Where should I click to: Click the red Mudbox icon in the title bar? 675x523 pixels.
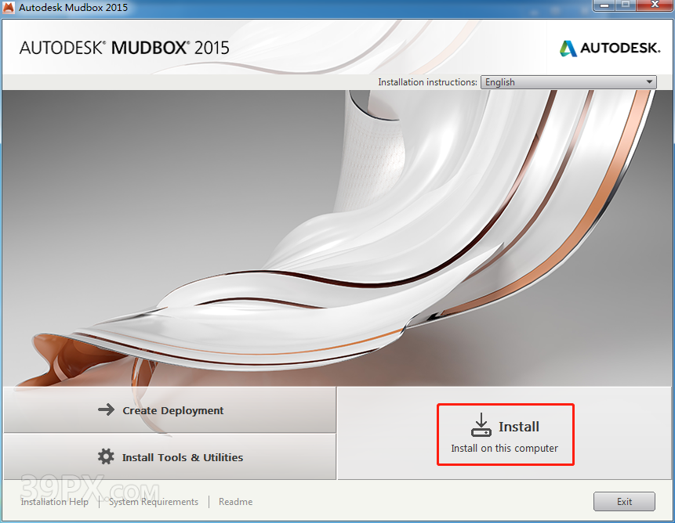click(9, 6)
